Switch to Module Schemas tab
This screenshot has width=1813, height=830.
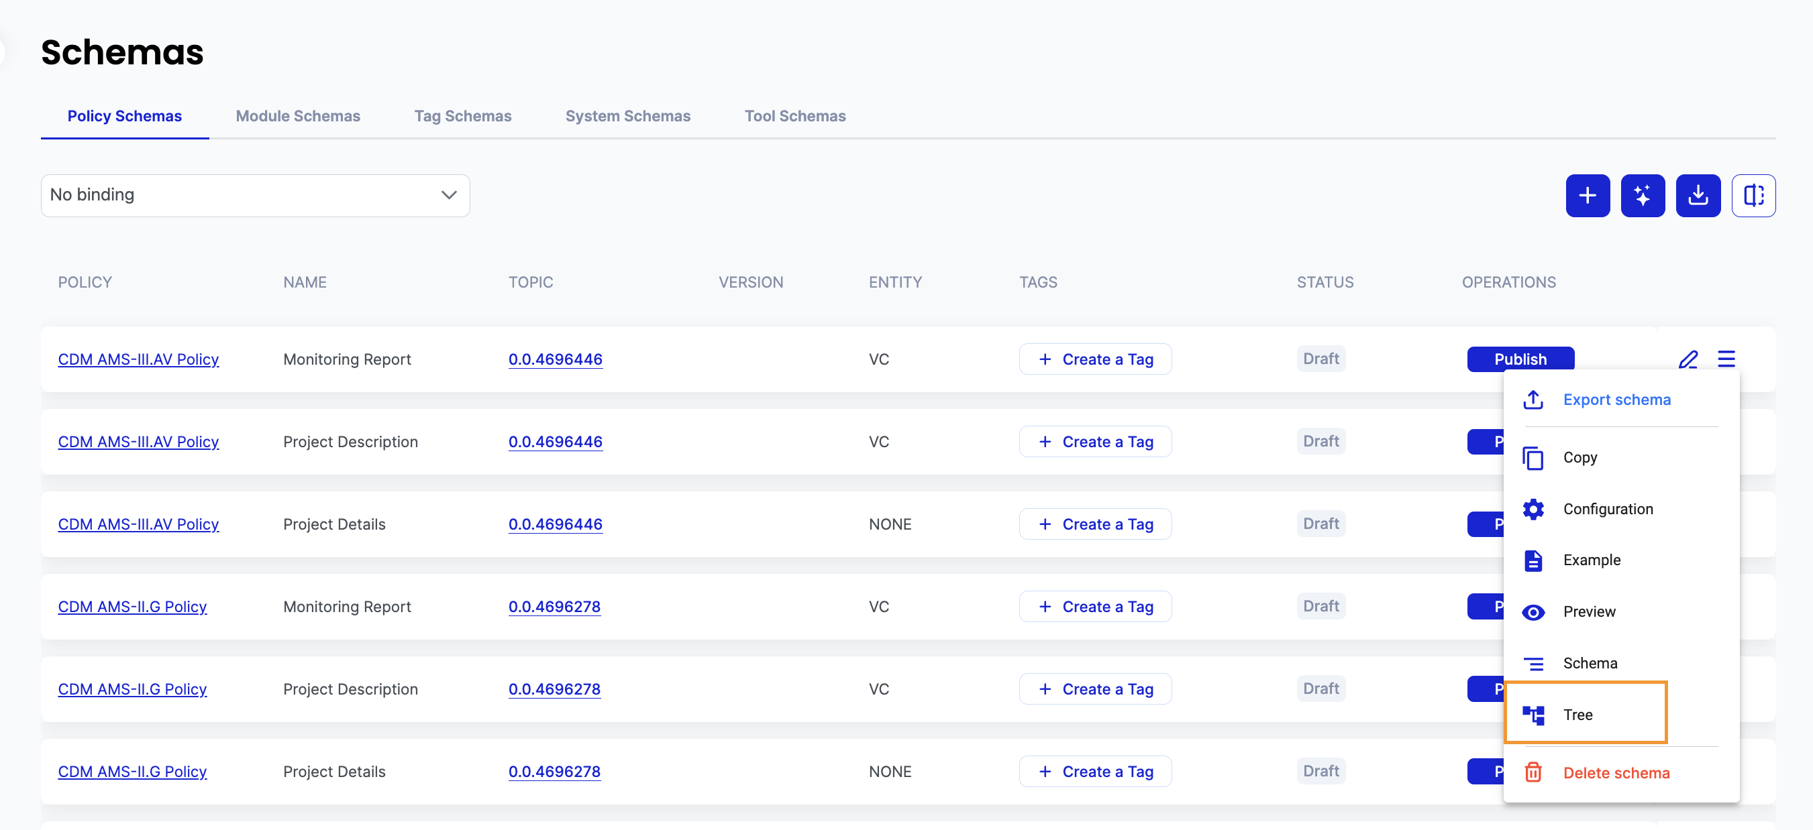pos(298,116)
